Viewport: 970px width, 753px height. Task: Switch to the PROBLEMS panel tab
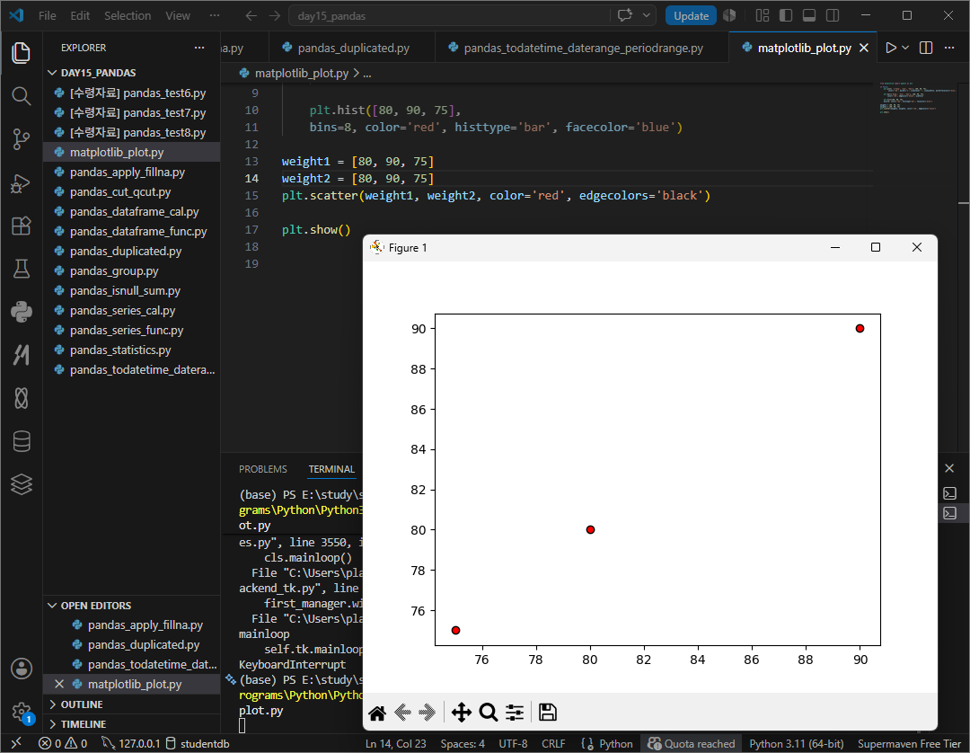tap(263, 469)
